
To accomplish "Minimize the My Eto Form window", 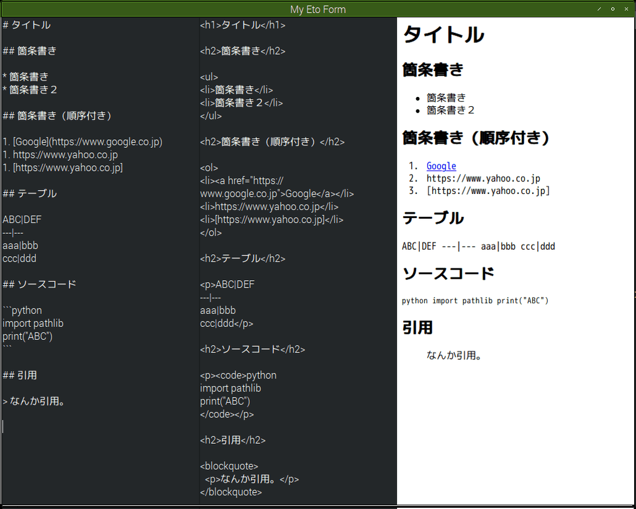I will click(599, 9).
